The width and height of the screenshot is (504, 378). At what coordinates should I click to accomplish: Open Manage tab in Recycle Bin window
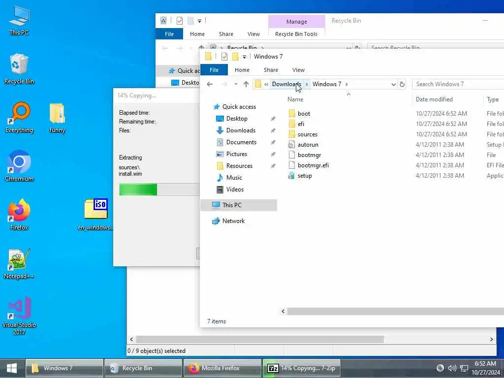coord(297,22)
